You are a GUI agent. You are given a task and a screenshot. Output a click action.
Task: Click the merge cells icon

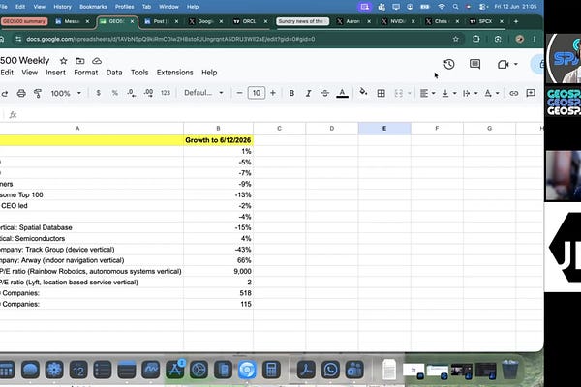[398, 93]
